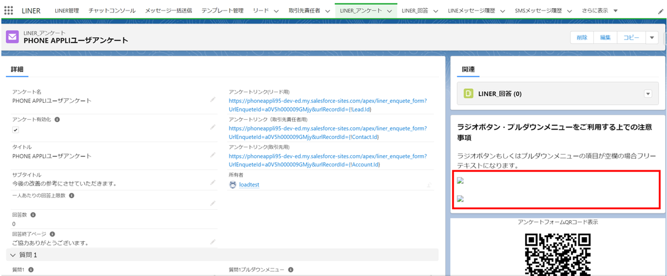Click the LINEメッセージ履歴 navigation tab label

471,10
